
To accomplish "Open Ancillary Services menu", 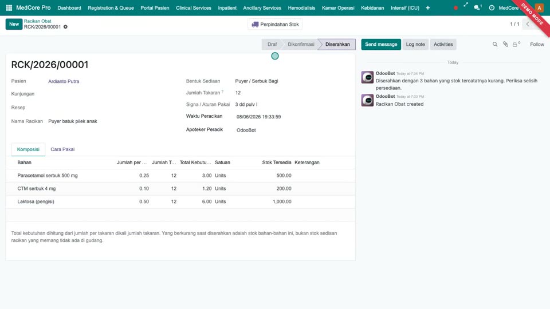I will [262, 7].
